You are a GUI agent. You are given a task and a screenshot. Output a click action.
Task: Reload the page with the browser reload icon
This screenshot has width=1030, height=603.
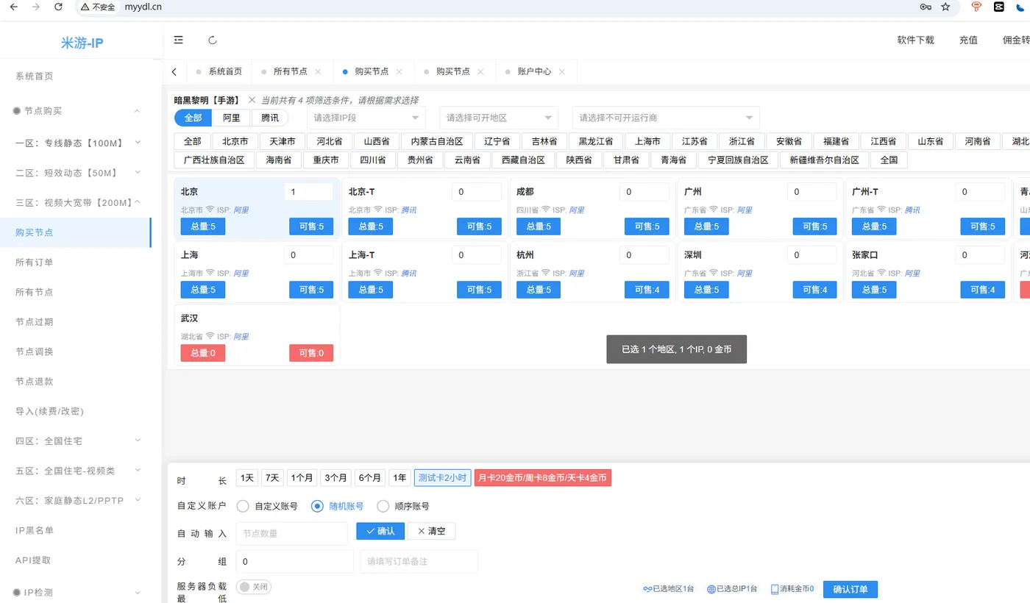pos(58,7)
